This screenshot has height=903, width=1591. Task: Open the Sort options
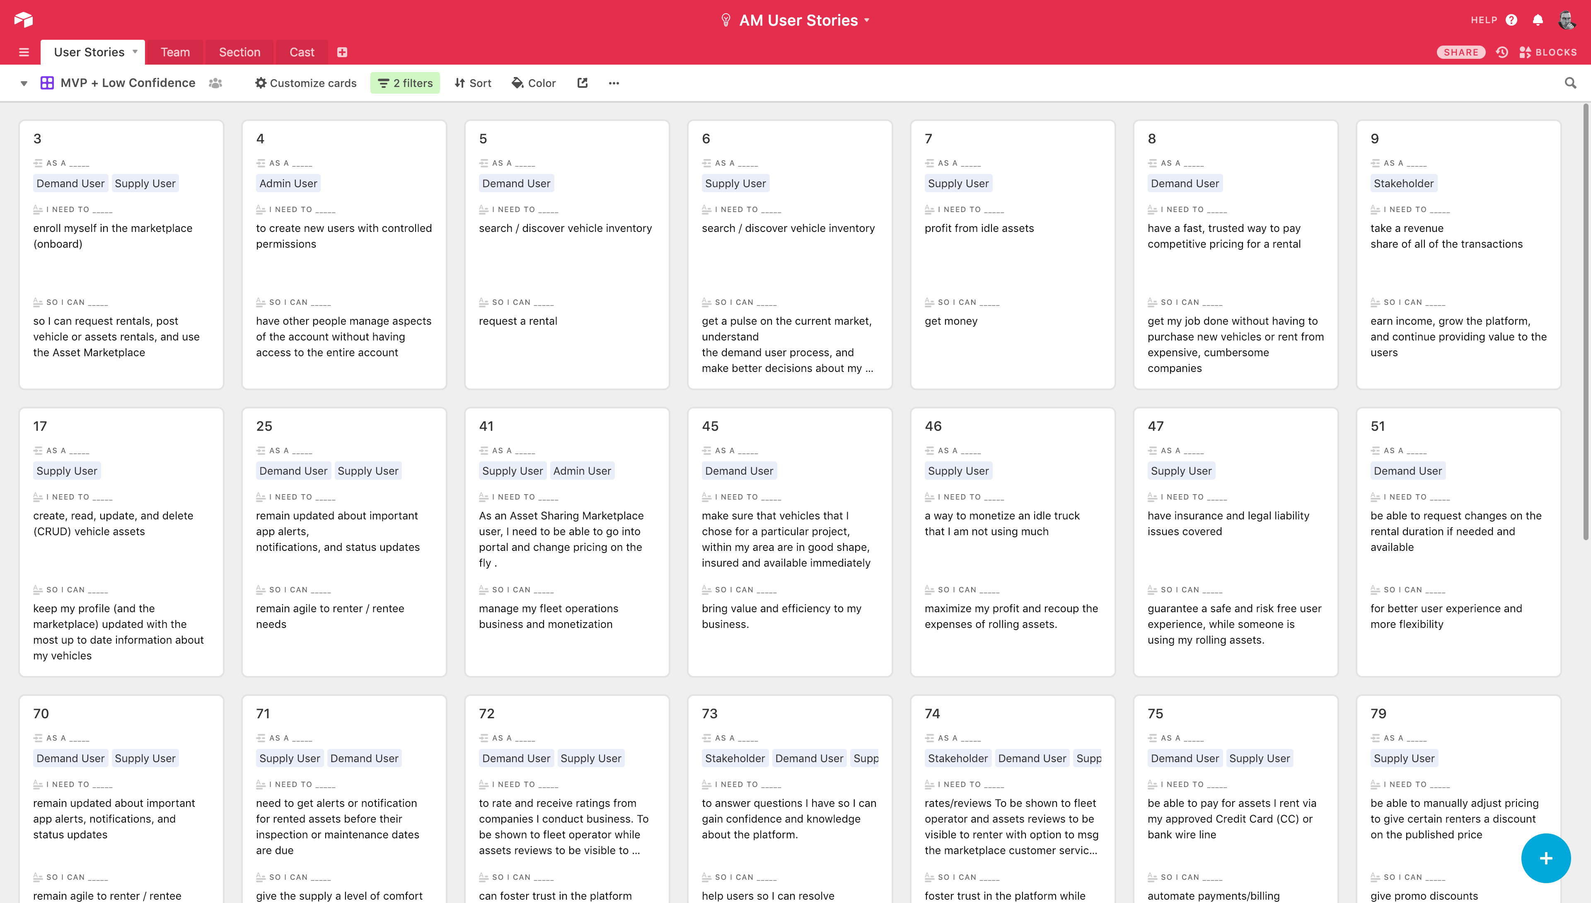tap(473, 82)
